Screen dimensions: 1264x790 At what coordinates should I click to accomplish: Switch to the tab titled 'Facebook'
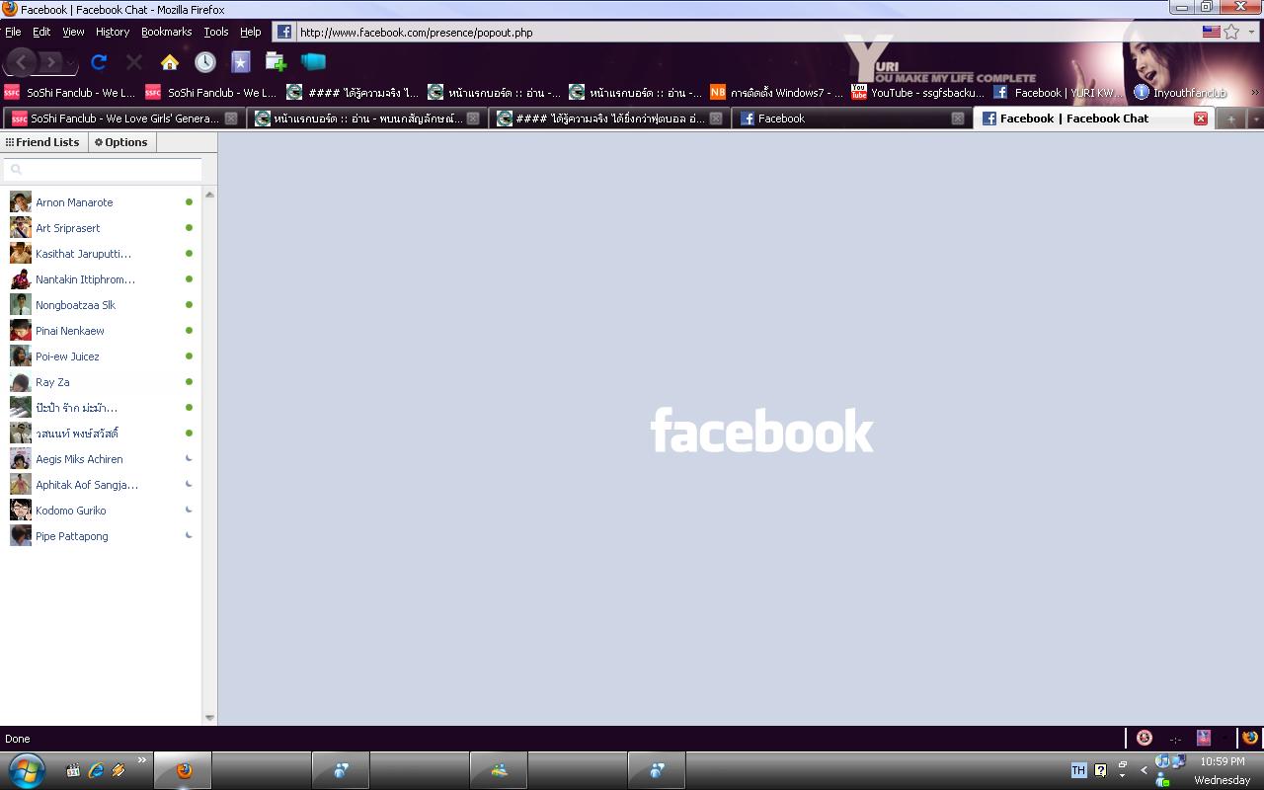pos(851,118)
